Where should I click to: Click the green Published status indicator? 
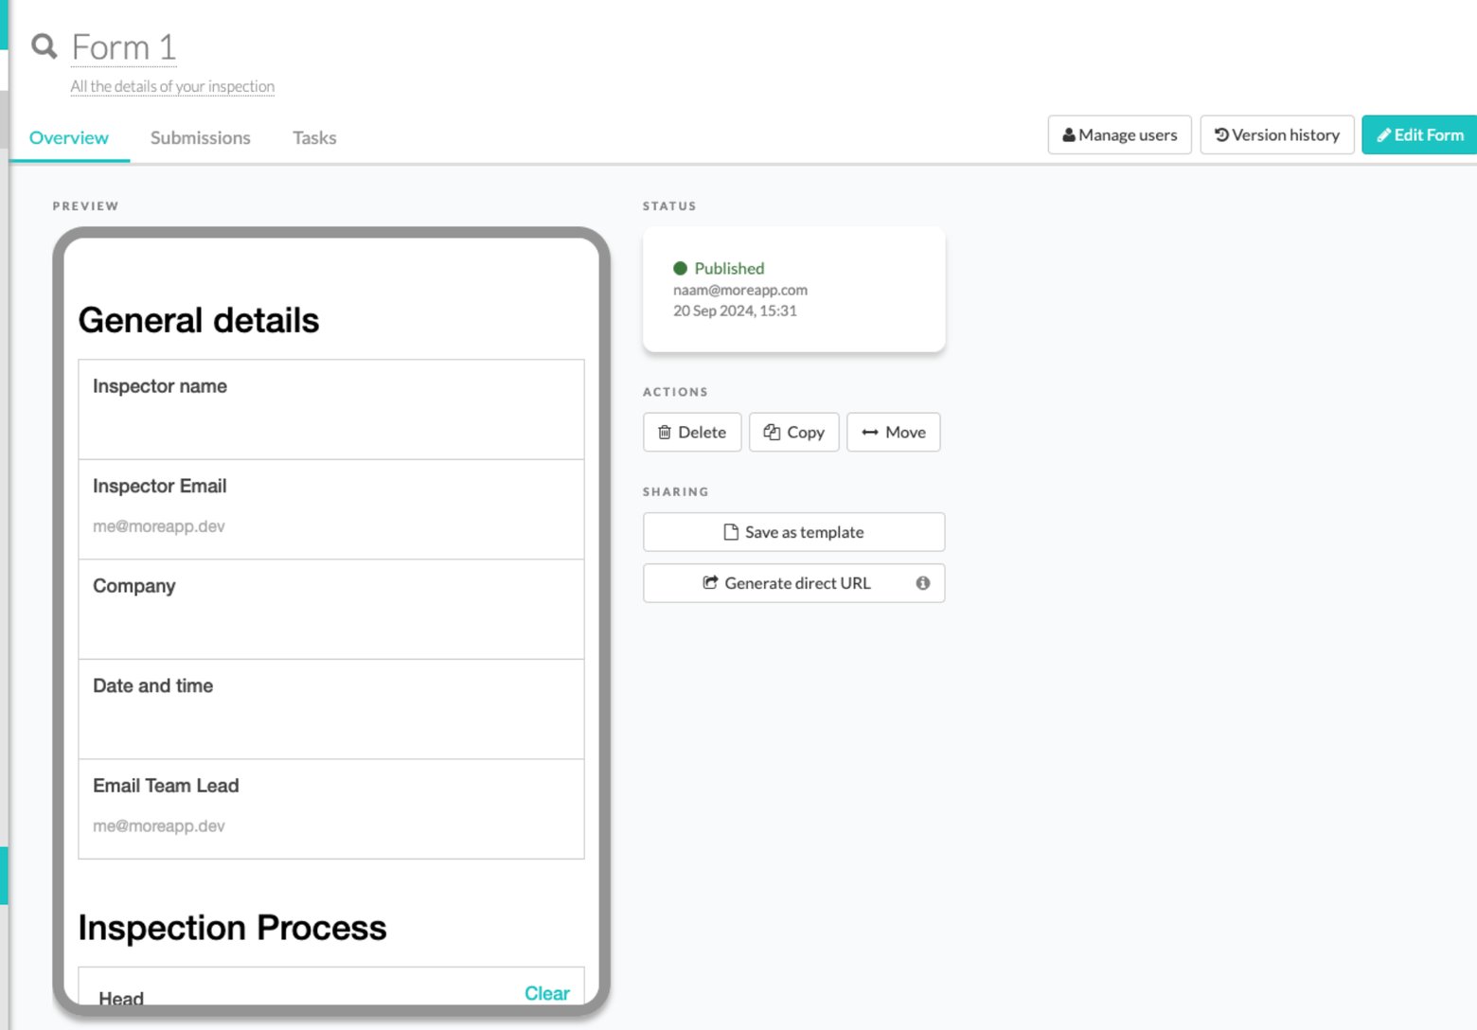click(x=679, y=268)
